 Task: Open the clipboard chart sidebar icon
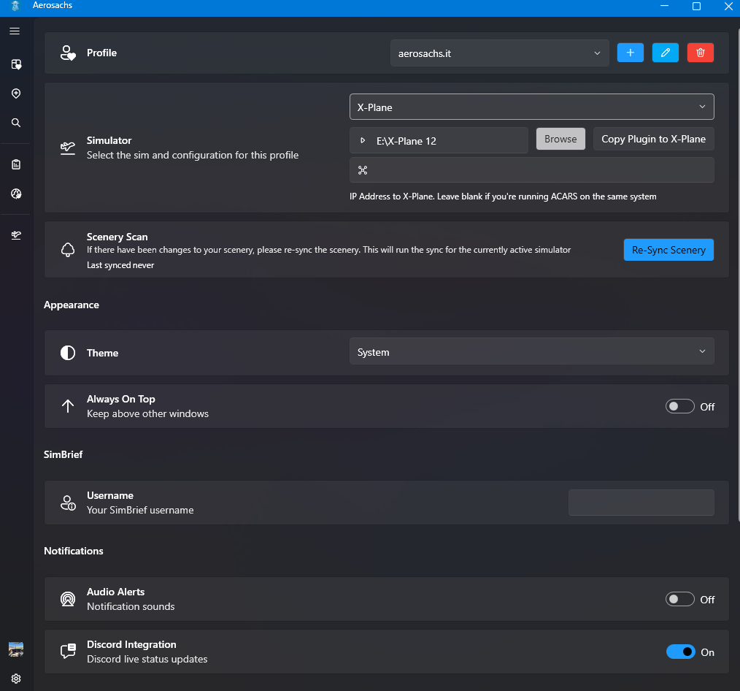pos(16,164)
